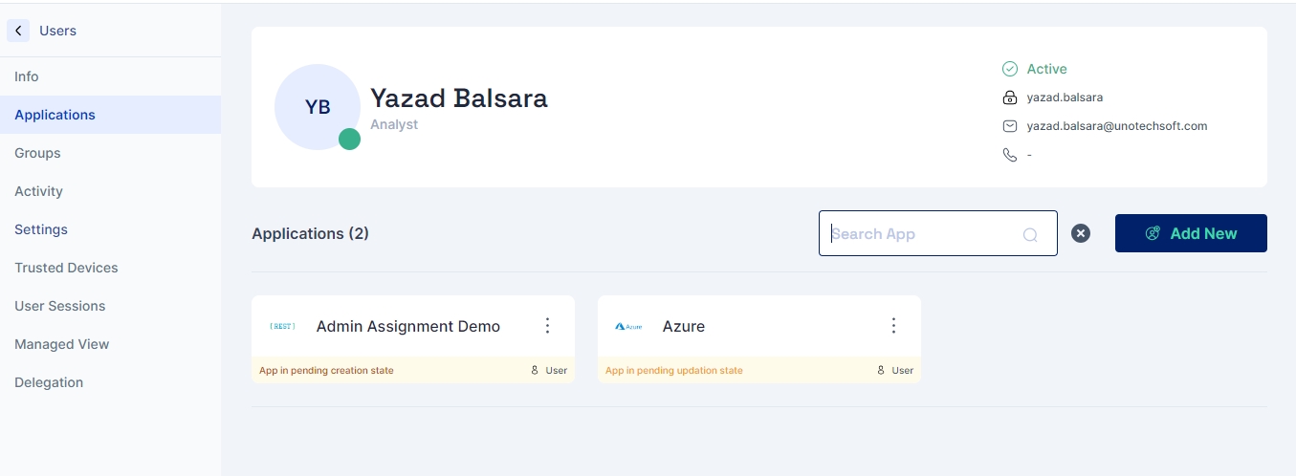Click the phone icon in profile header
This screenshot has height=476, width=1296.
1009,155
